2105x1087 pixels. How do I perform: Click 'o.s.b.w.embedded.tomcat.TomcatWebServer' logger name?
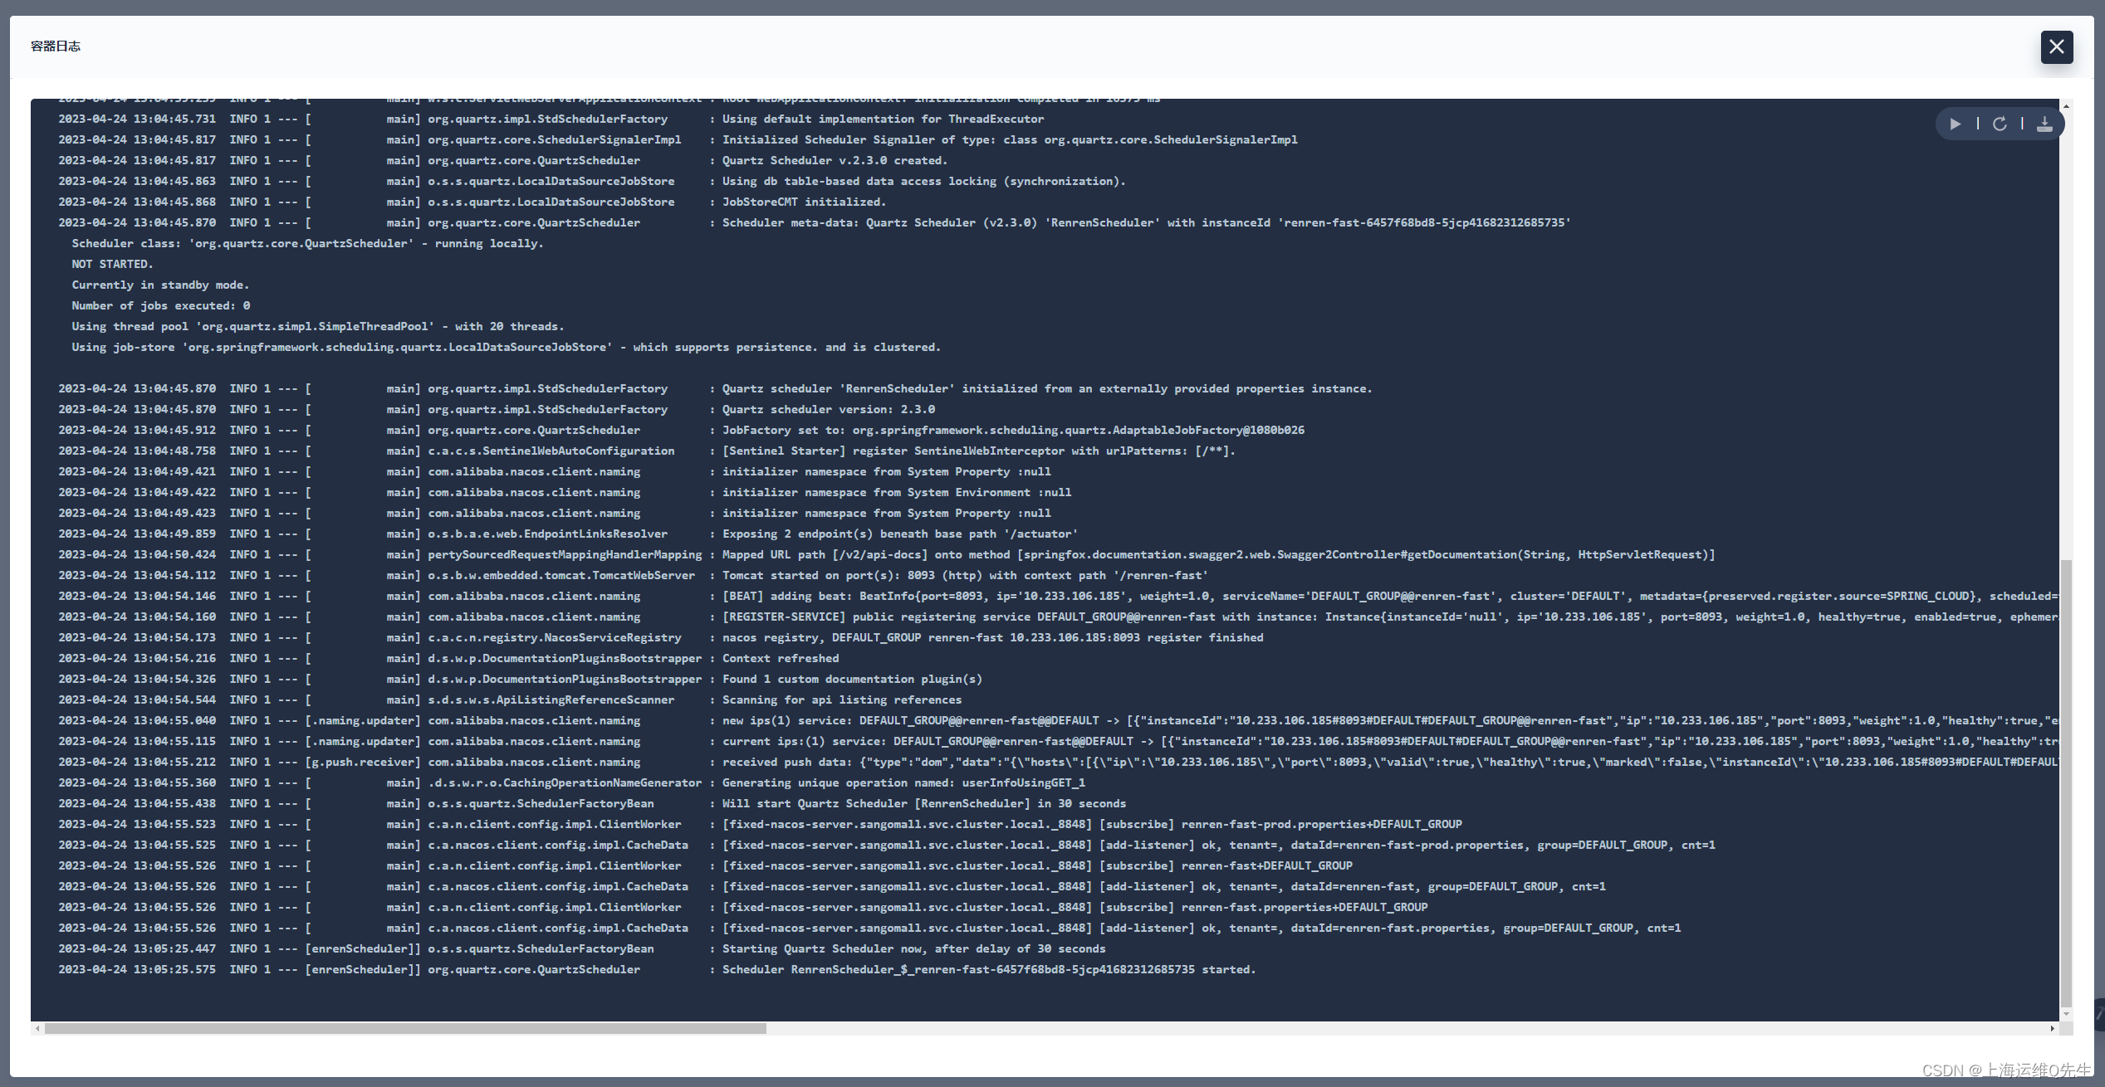pos(561,575)
